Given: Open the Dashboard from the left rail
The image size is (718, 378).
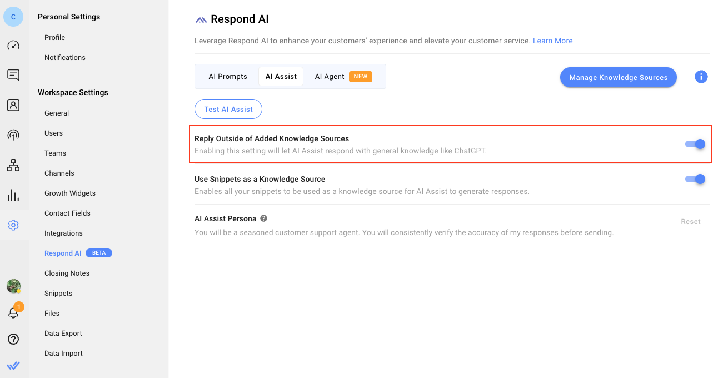Looking at the screenshot, I should tap(13, 45).
